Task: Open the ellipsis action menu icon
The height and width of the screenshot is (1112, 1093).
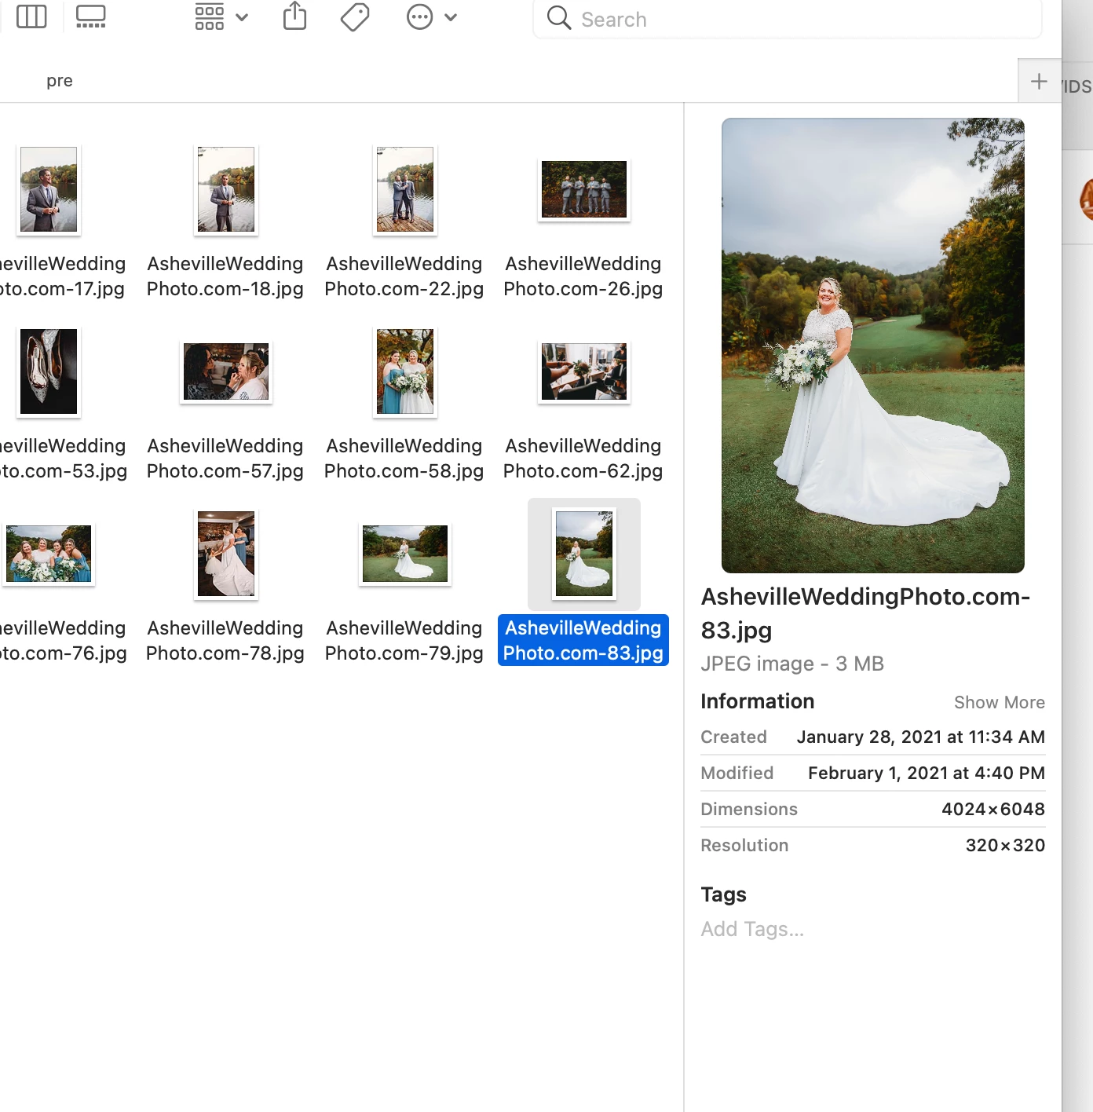Action: tap(420, 16)
